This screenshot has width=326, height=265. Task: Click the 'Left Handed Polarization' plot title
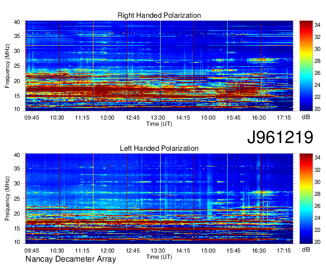click(159, 148)
